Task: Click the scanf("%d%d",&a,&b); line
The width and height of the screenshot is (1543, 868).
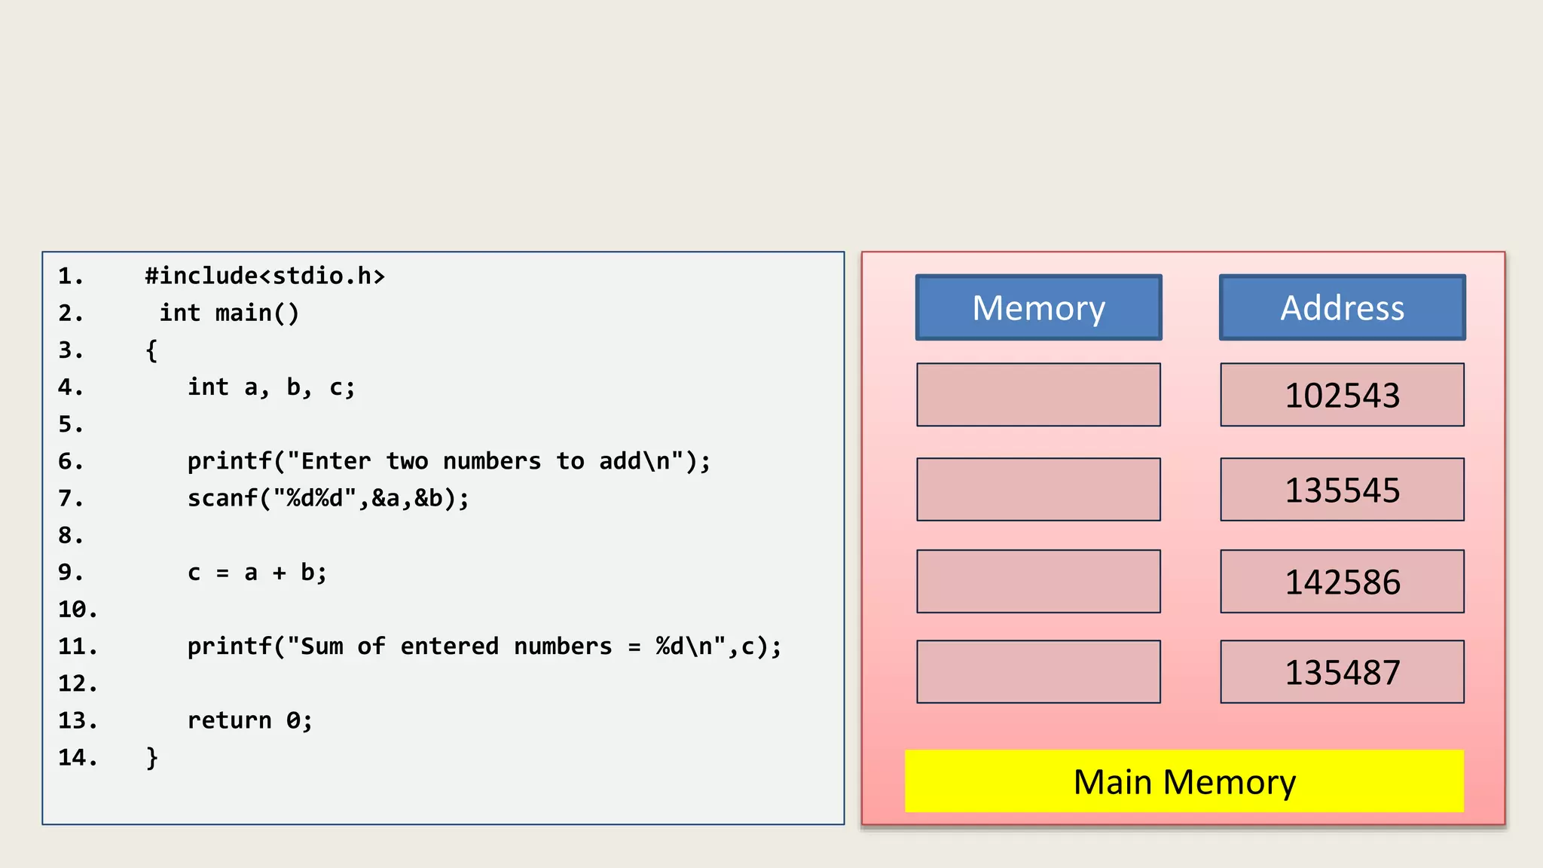Action: pyautogui.click(x=328, y=498)
